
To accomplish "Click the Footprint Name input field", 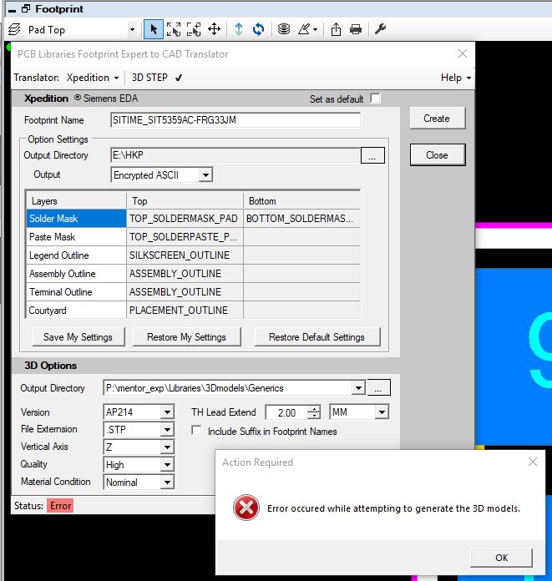I will [x=235, y=120].
